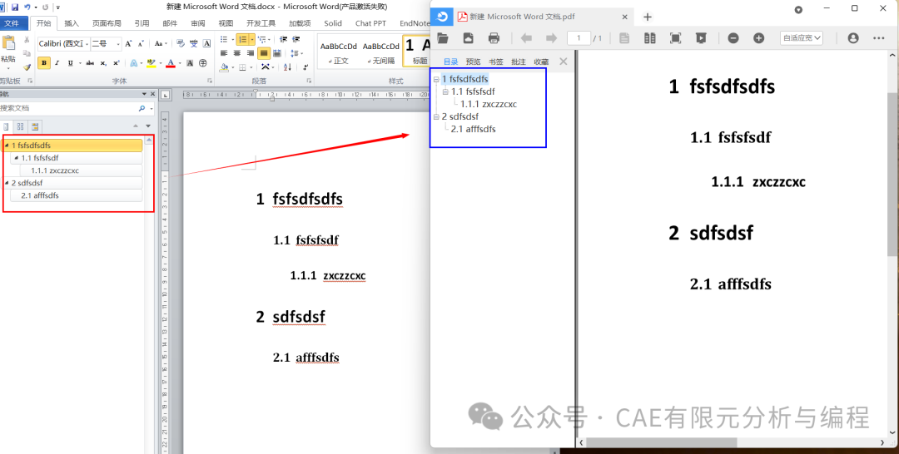Toggle strikethrough formatting in Word

[x=90, y=63]
